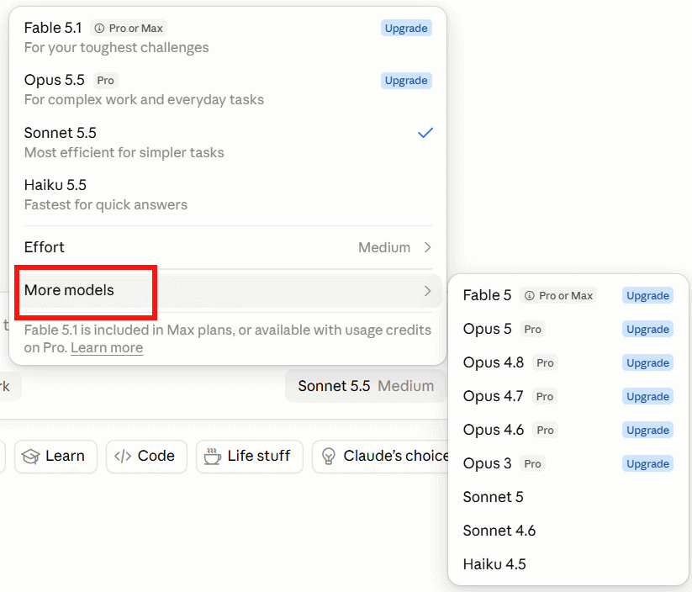Click the Claude's choice lightbulb icon
The height and width of the screenshot is (592, 692).
(x=329, y=457)
